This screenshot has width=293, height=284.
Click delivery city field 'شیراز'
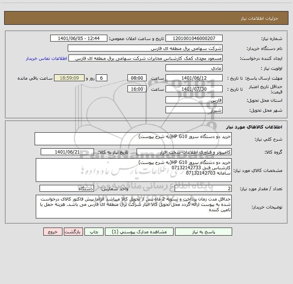tap(194, 110)
